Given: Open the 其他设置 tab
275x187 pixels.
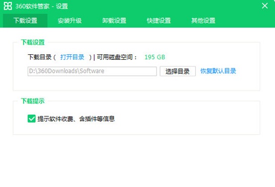Looking at the screenshot, I should point(203,21).
